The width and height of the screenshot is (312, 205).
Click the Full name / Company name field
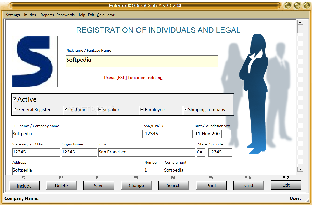77,134
